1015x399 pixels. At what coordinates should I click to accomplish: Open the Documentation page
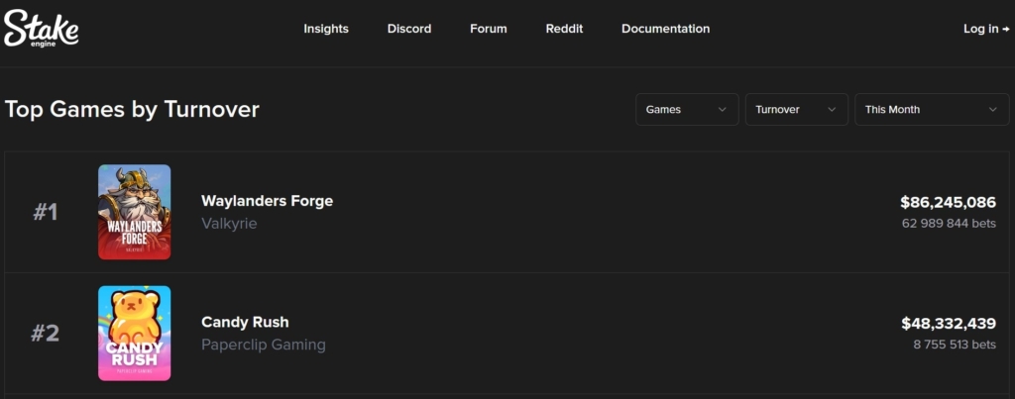[x=665, y=29]
